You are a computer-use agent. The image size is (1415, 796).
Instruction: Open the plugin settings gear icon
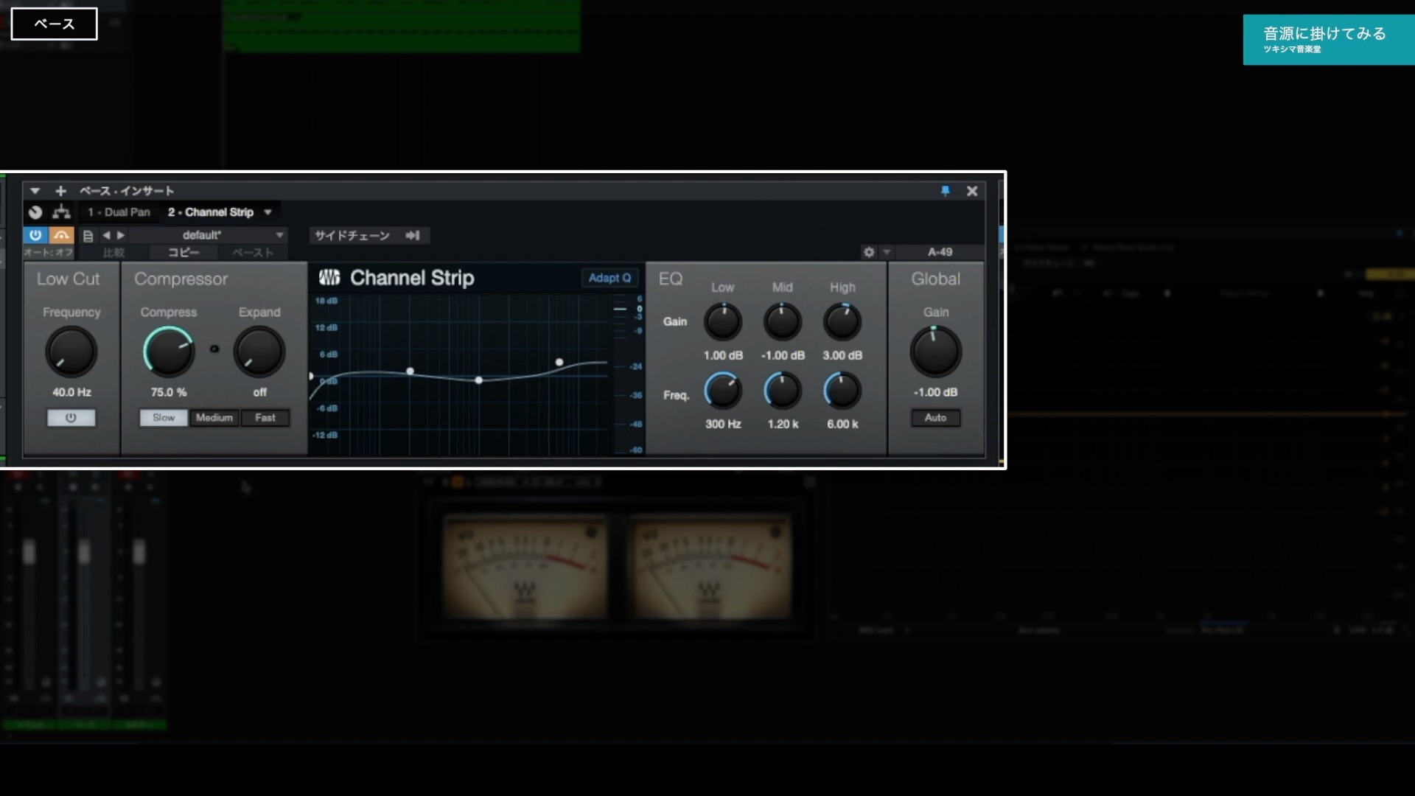(869, 252)
